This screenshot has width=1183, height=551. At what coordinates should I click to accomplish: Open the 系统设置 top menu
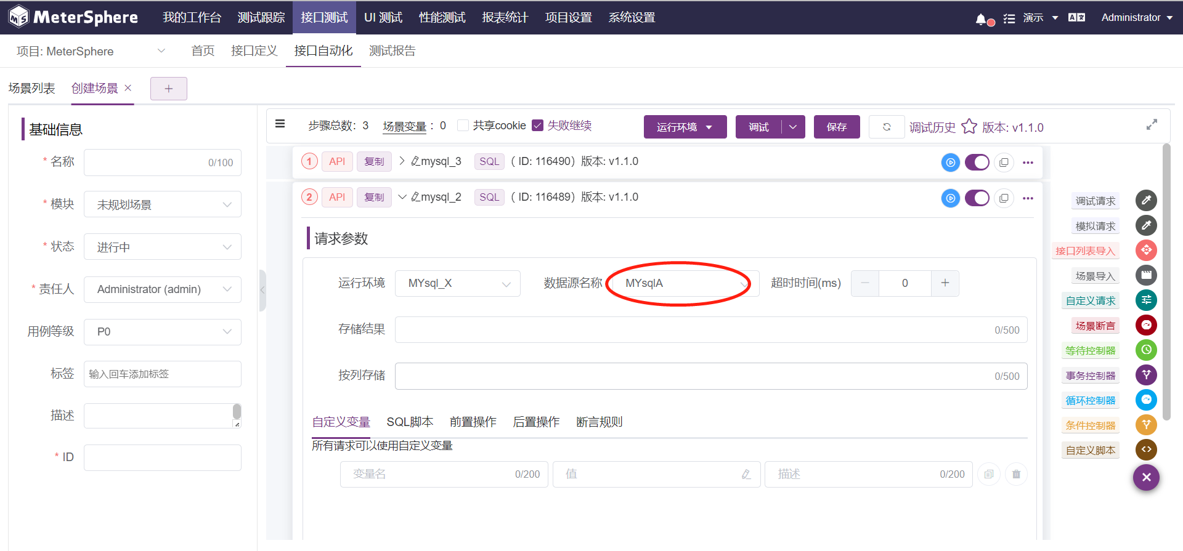632,18
